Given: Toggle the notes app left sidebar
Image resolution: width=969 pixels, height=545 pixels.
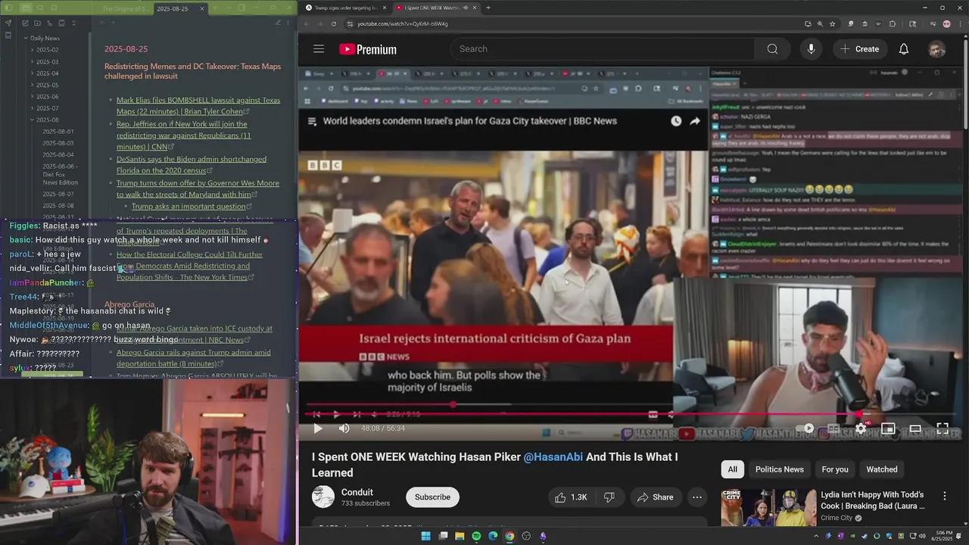Looking at the screenshot, I should click(9, 8).
